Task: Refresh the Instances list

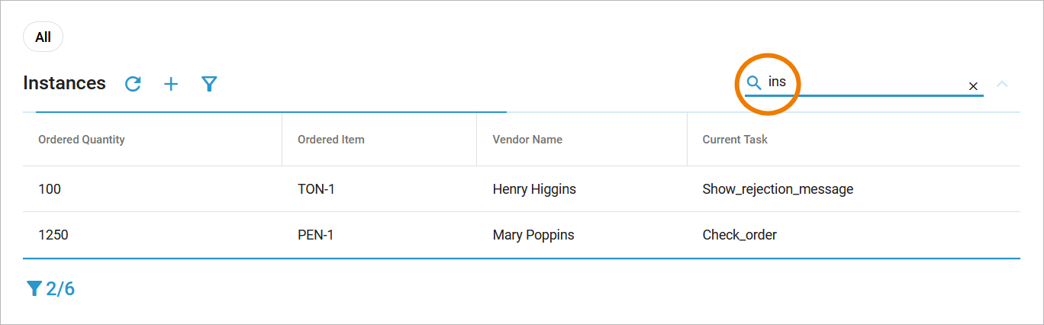Action: tap(133, 84)
